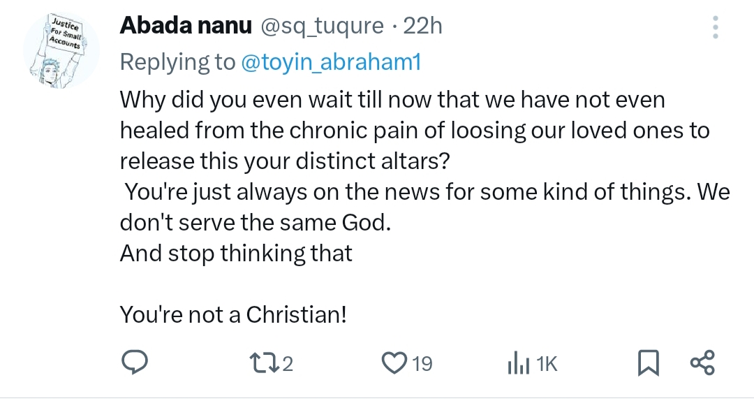This screenshot has width=754, height=401.
Task: Open the three-dot more options menu
Action: (x=714, y=27)
